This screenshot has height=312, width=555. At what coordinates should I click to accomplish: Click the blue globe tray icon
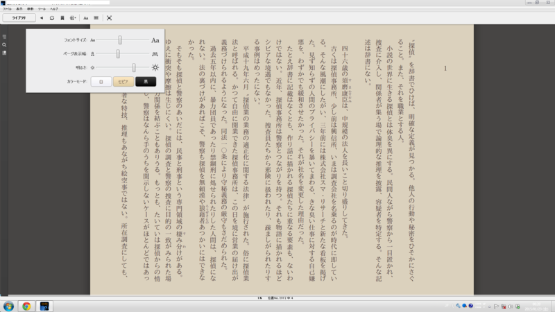(464, 306)
